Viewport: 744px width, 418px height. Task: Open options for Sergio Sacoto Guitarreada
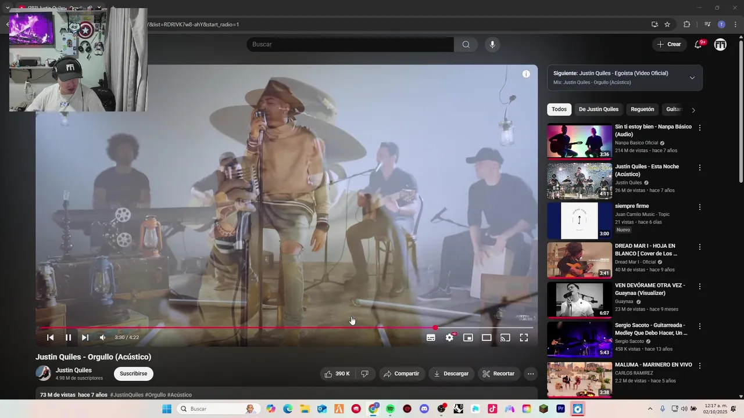pyautogui.click(x=700, y=326)
